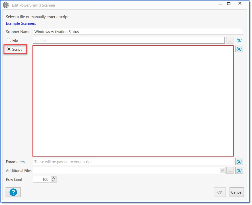Click the gear icon in title bar

[6, 5]
